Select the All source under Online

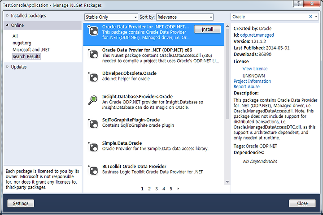[x=15, y=36]
